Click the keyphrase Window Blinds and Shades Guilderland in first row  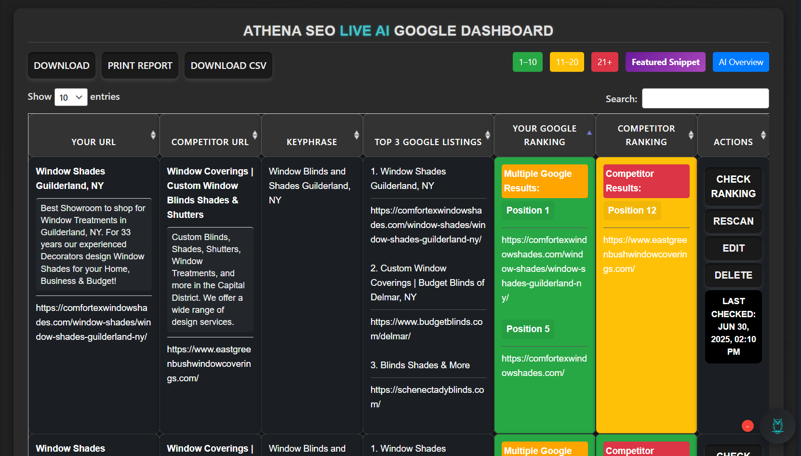pos(309,186)
